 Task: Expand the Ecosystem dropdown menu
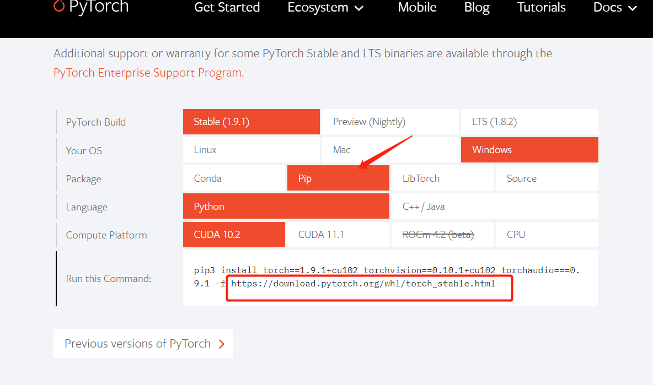[x=325, y=8]
